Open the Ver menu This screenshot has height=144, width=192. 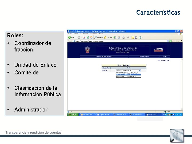coord(81,34)
